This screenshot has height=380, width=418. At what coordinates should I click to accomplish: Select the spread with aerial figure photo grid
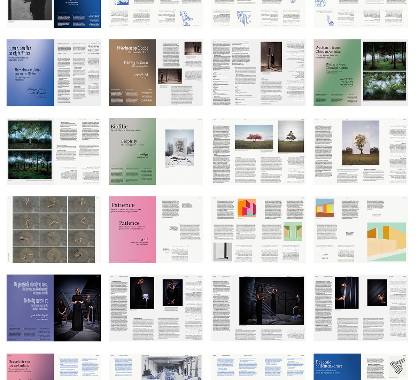(54, 230)
